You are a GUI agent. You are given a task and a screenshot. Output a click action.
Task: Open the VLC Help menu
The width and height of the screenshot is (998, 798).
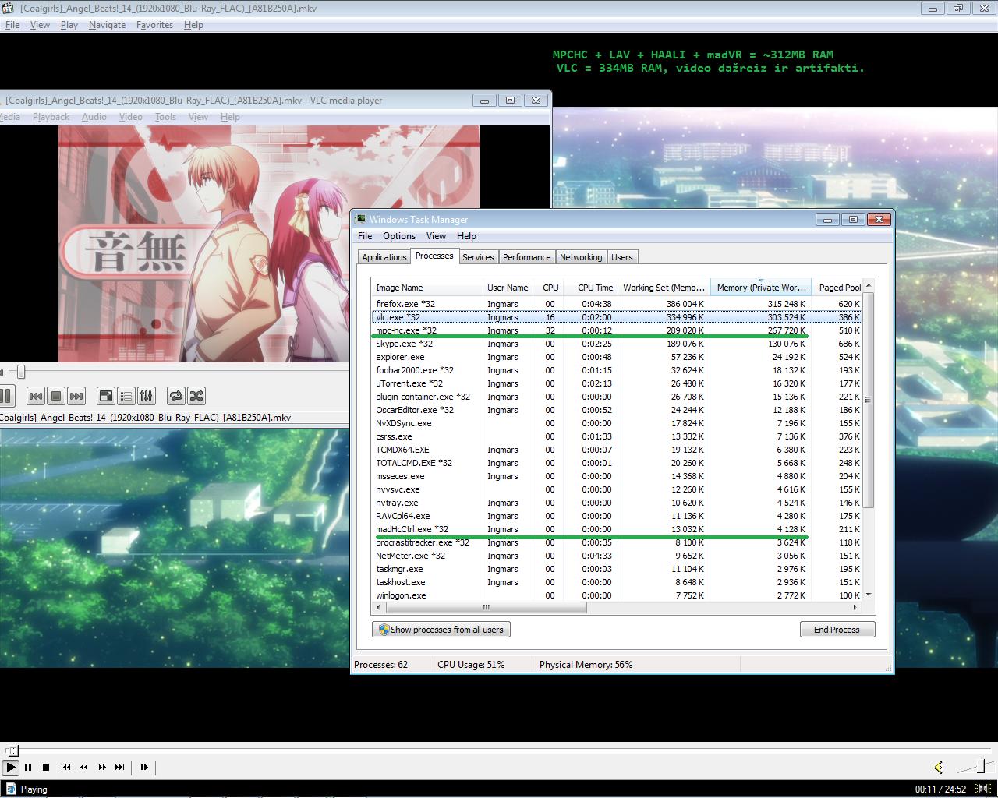[x=230, y=117]
